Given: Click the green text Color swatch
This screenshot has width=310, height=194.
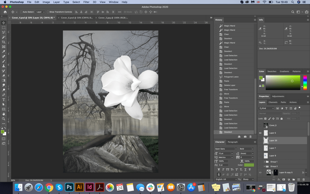Looking at the screenshot, I should tap(249, 165).
